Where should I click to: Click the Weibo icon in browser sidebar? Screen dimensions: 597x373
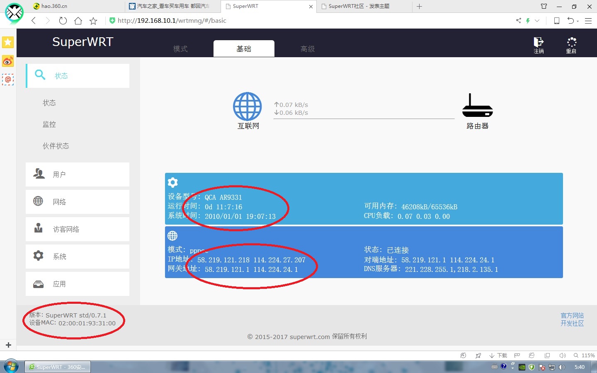[8, 61]
